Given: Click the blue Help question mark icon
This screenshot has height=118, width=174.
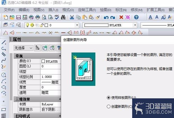Looking at the screenshot, I should (136, 17).
